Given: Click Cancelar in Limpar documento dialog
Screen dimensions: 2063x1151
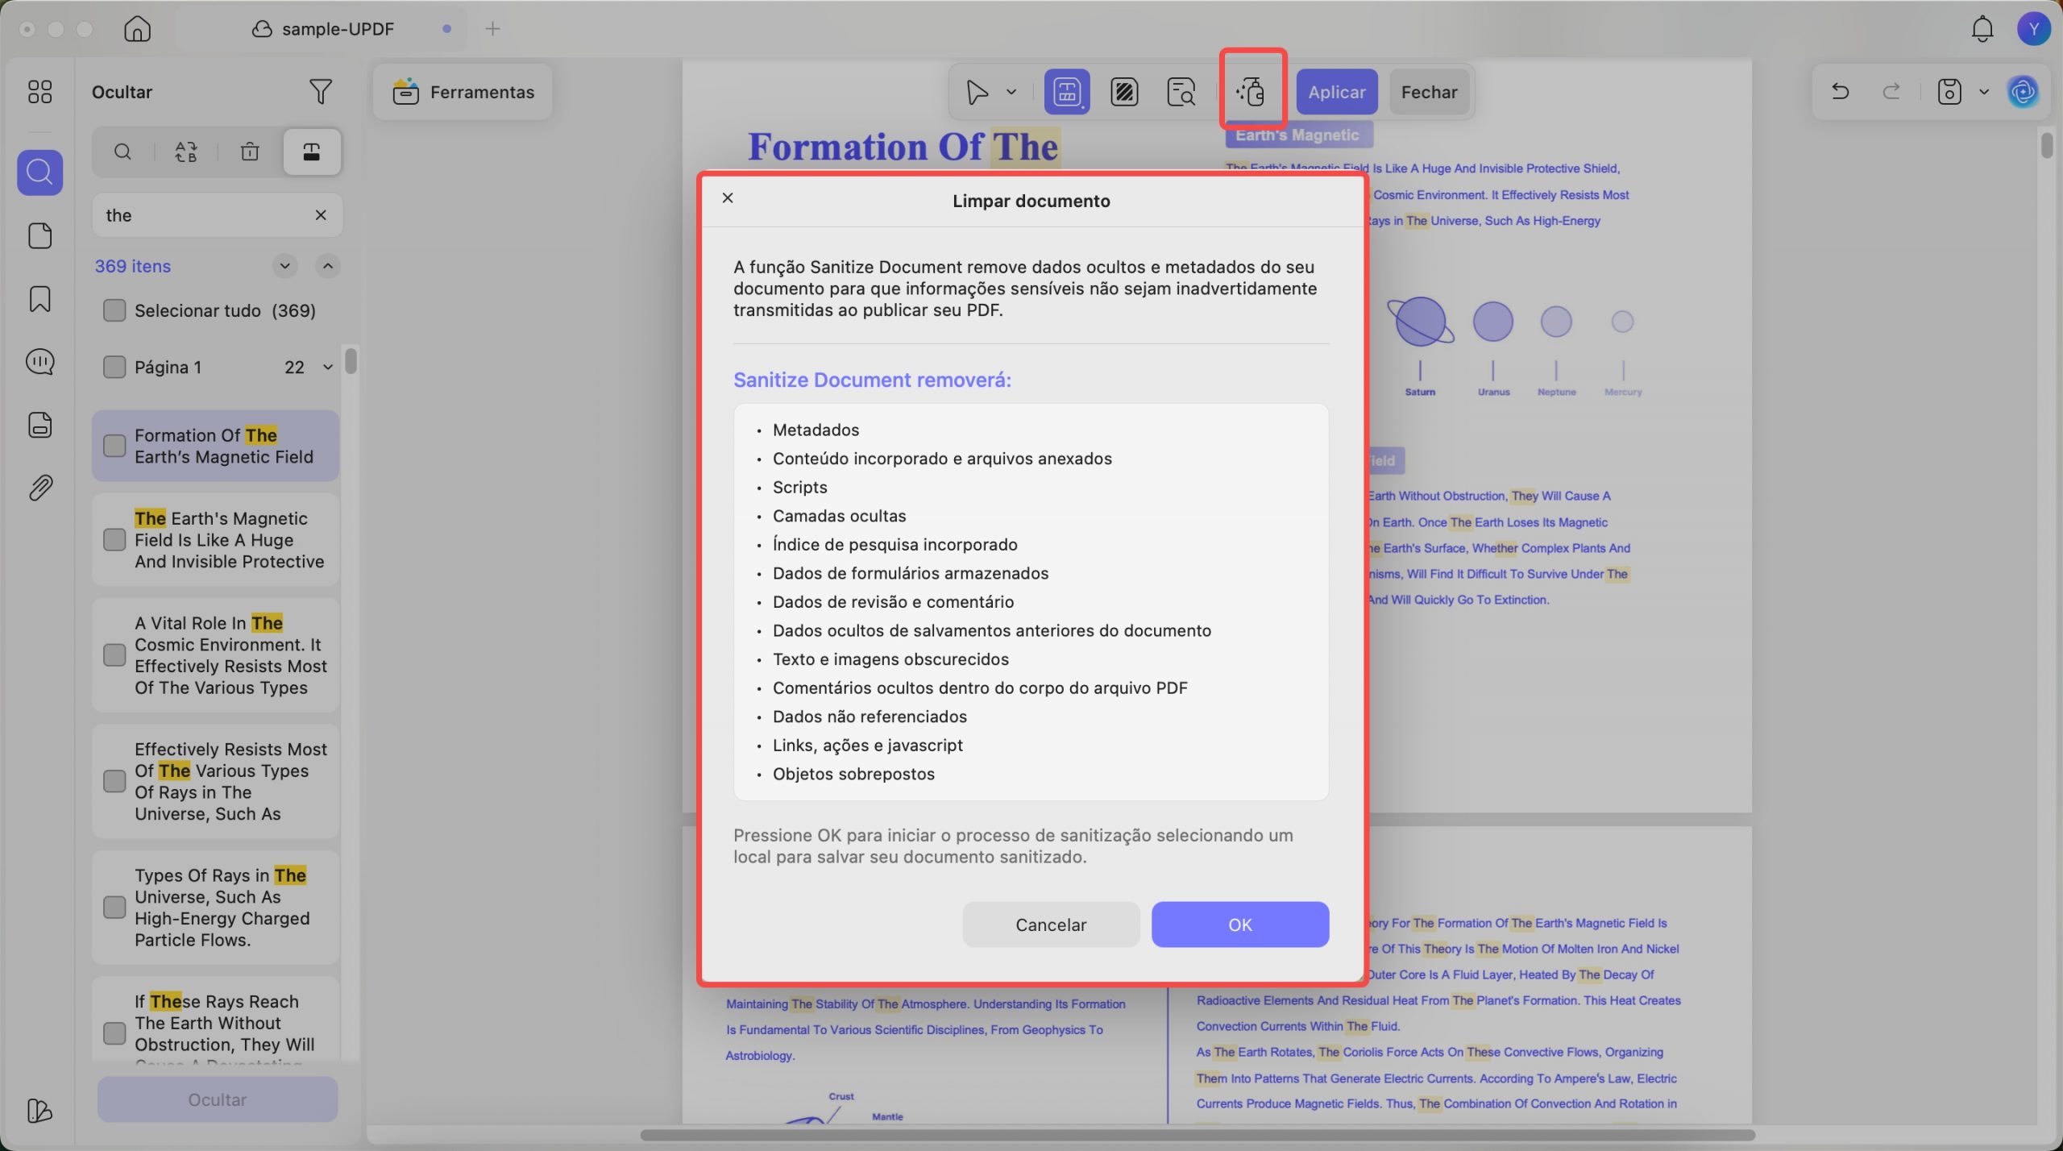Looking at the screenshot, I should pos(1051,925).
